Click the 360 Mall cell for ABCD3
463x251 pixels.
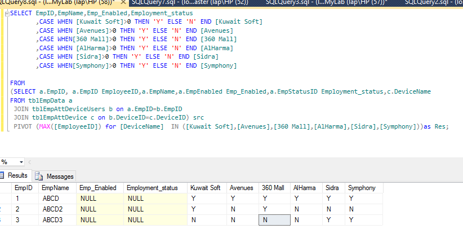275,220
